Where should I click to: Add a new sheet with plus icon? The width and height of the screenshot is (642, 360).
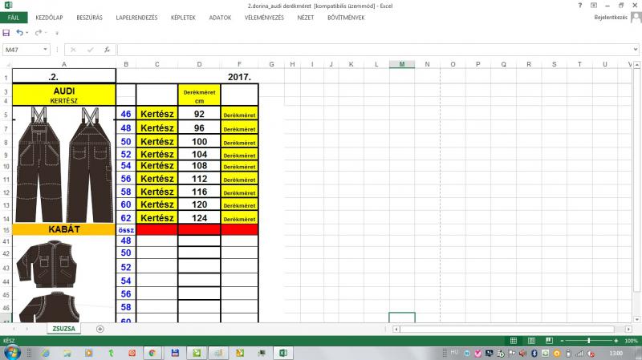coord(100,329)
